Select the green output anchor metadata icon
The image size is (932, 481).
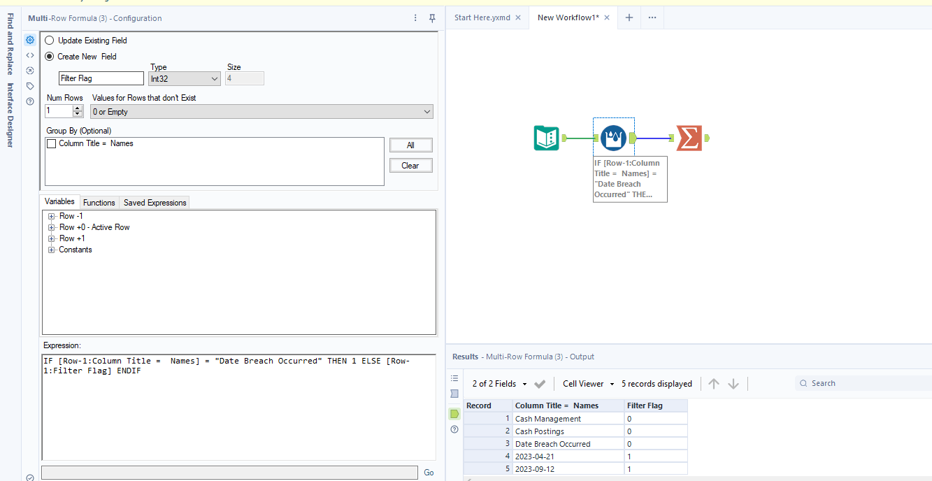(454, 414)
